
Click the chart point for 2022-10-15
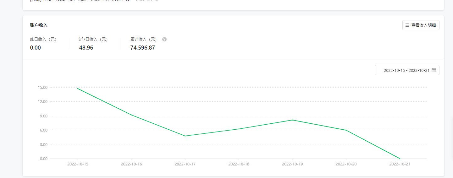coord(78,89)
